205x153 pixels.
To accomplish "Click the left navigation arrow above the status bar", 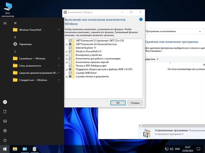I will pos(140,125).
